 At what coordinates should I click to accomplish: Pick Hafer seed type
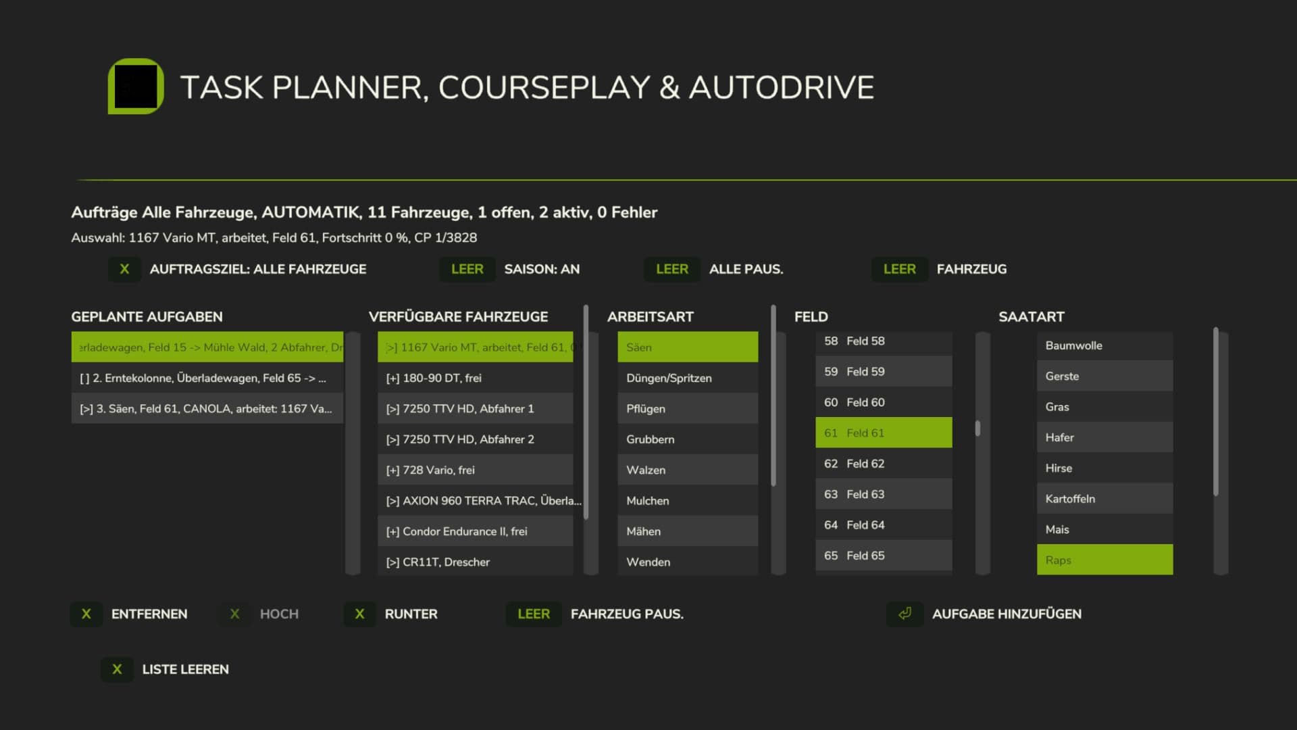click(1105, 437)
